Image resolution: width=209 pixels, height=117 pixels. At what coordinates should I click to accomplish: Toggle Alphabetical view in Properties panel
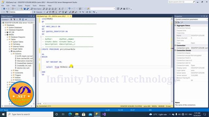(x=179, y=22)
